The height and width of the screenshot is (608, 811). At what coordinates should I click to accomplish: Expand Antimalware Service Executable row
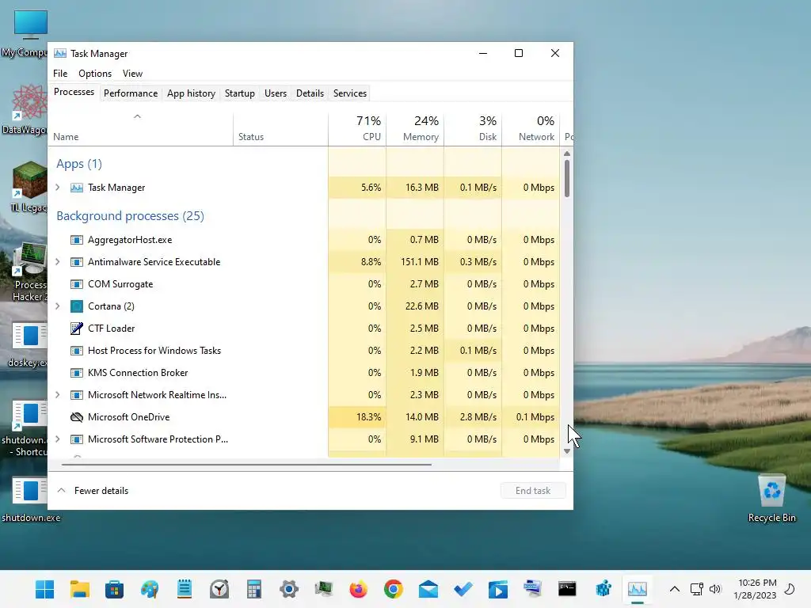[x=58, y=261]
